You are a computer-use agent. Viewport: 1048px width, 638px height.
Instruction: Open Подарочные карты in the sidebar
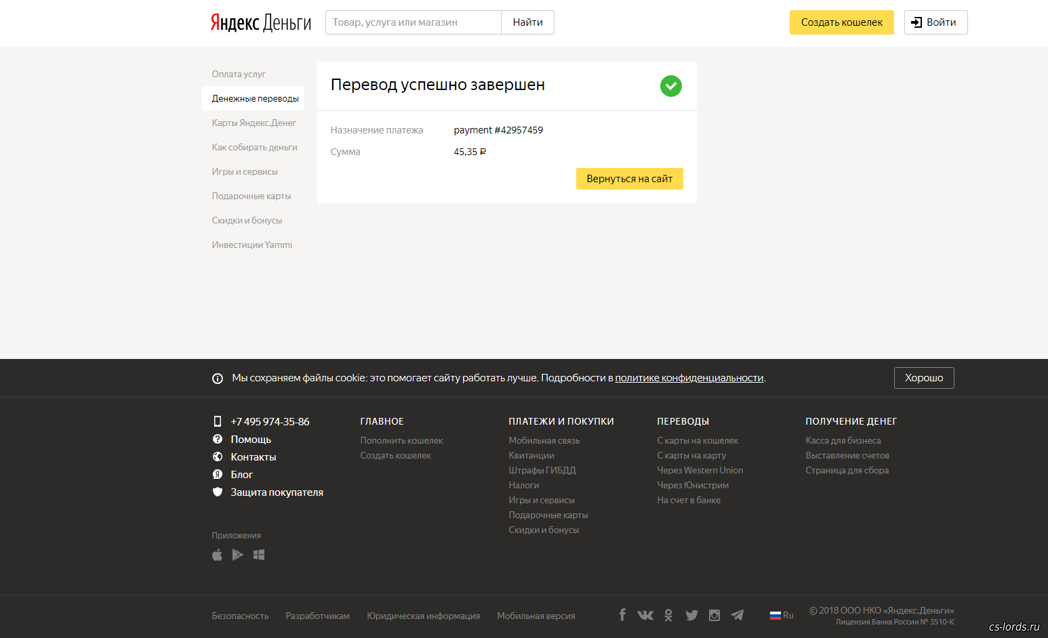[x=251, y=196]
